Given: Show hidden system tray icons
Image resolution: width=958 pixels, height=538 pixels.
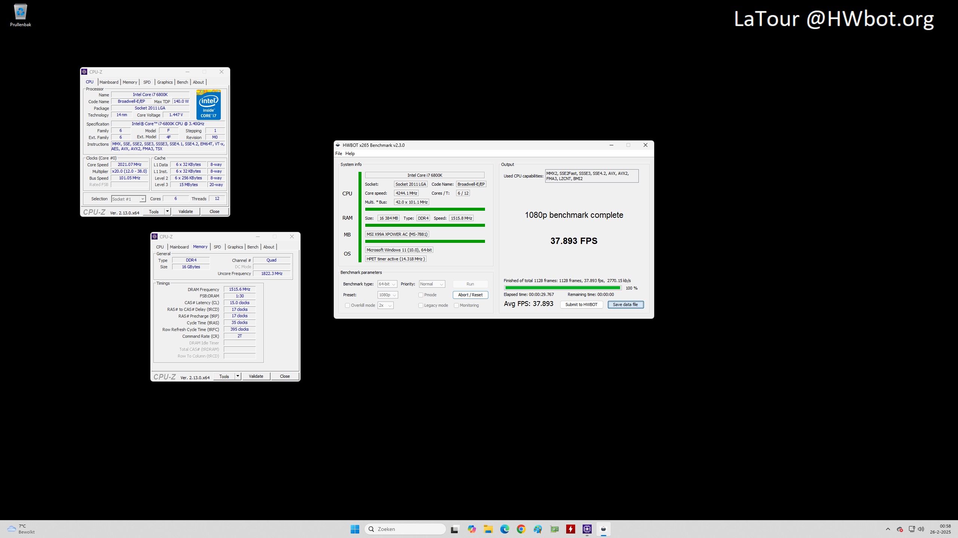Looking at the screenshot, I should point(888,529).
